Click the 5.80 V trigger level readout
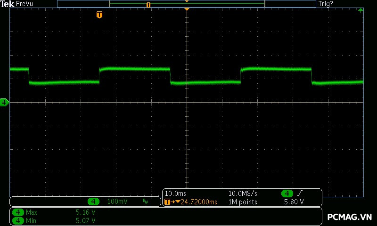 pos(294,202)
